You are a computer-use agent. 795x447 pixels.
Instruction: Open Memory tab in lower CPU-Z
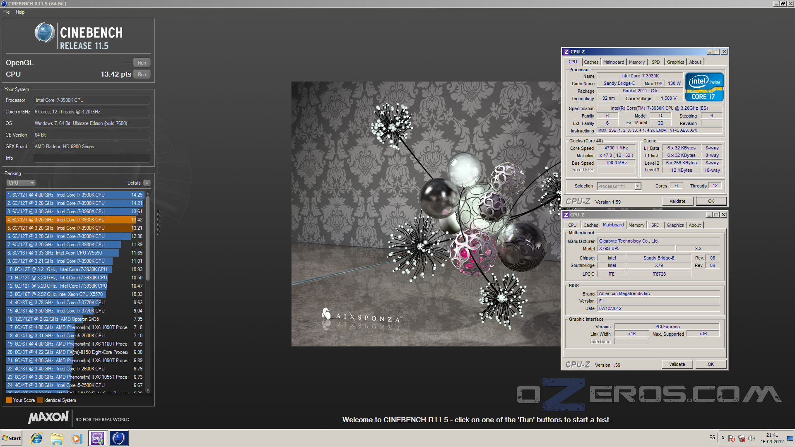pos(636,225)
